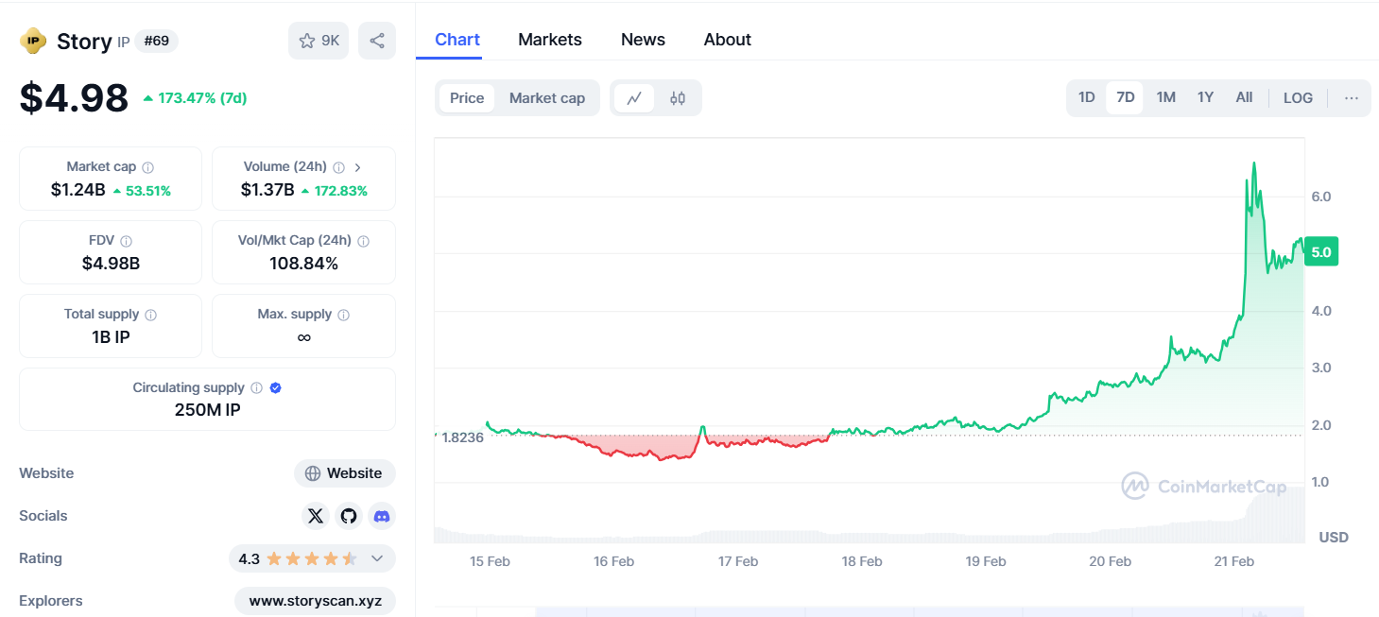
Task: Open the X (Twitter) social icon
Action: (316, 516)
